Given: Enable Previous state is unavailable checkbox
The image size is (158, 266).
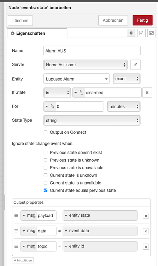Looking at the screenshot, I should pos(46,168).
